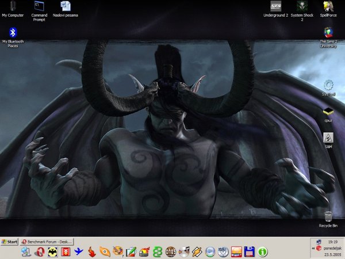Launch the Underground 2 game shortcut
This screenshot has width=345, height=259.
coord(275,9)
